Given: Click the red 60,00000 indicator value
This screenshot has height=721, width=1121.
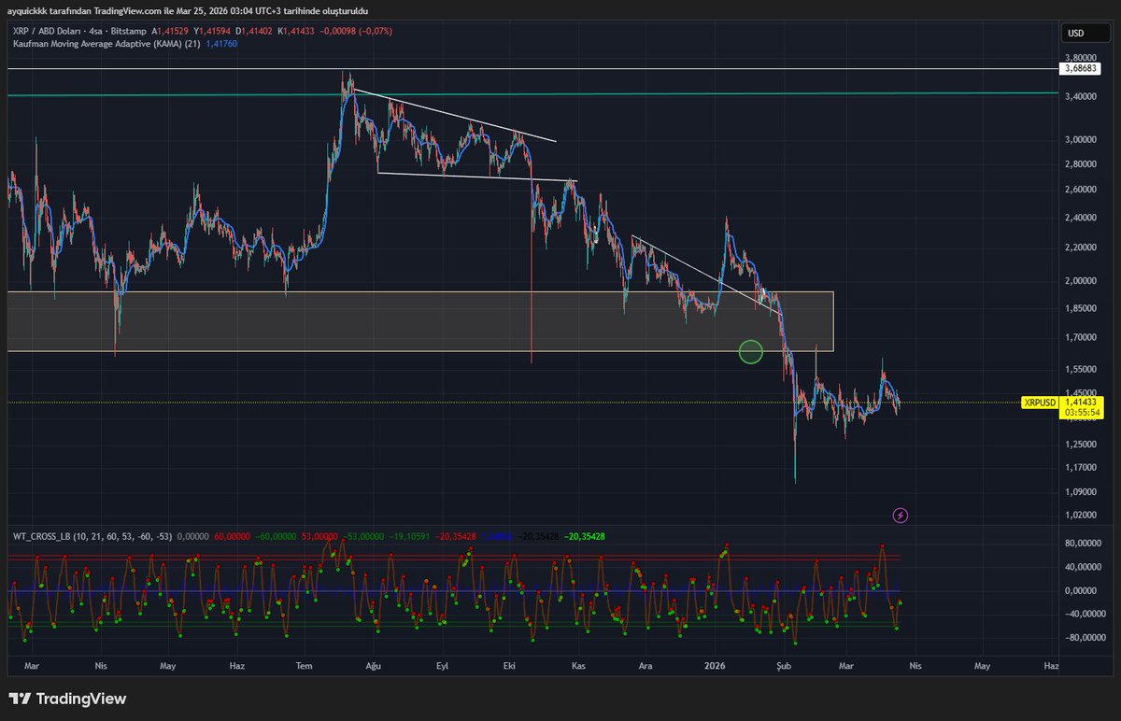Looking at the screenshot, I should click(234, 536).
